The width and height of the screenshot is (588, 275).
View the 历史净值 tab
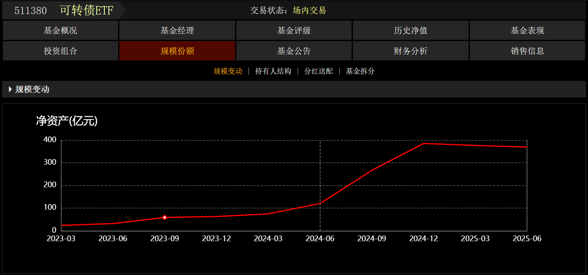pyautogui.click(x=411, y=31)
